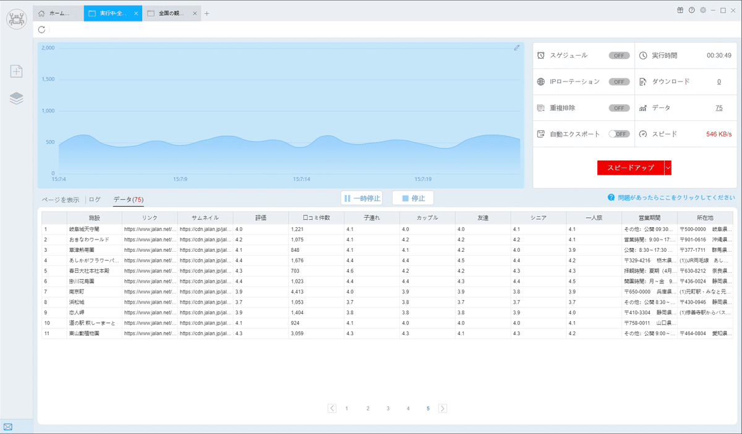Go to page 4 in pagination
Viewport: 742px width, 434px height.
click(x=408, y=409)
